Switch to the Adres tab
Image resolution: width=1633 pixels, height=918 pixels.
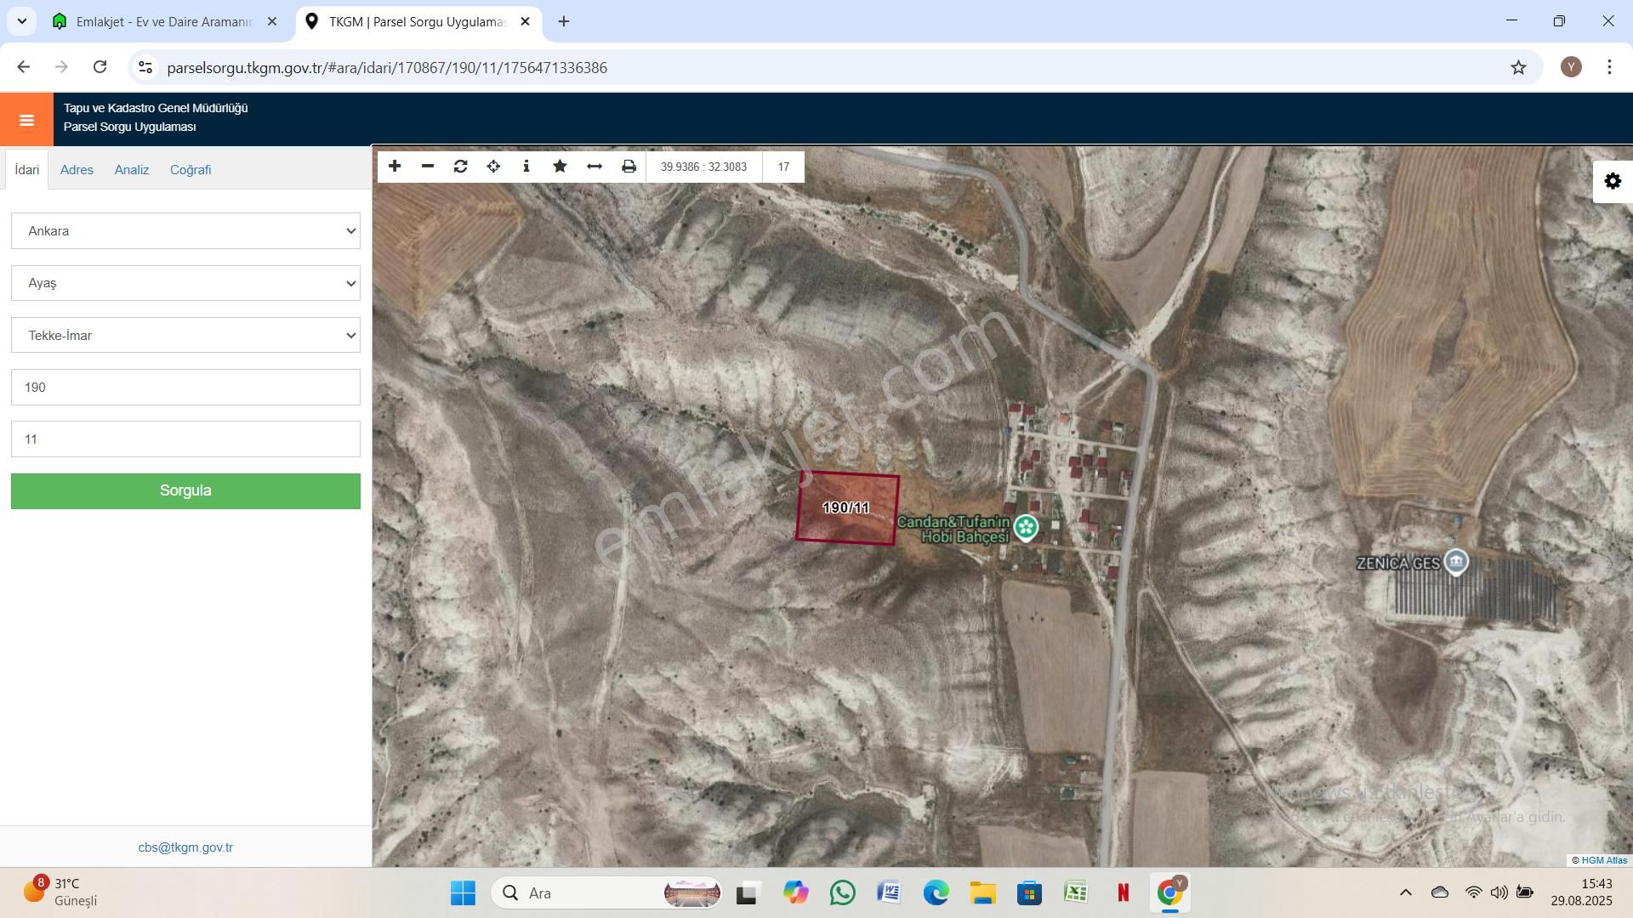point(77,170)
